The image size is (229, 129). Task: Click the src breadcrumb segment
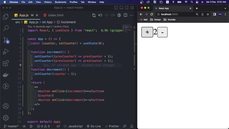coord(18,22)
